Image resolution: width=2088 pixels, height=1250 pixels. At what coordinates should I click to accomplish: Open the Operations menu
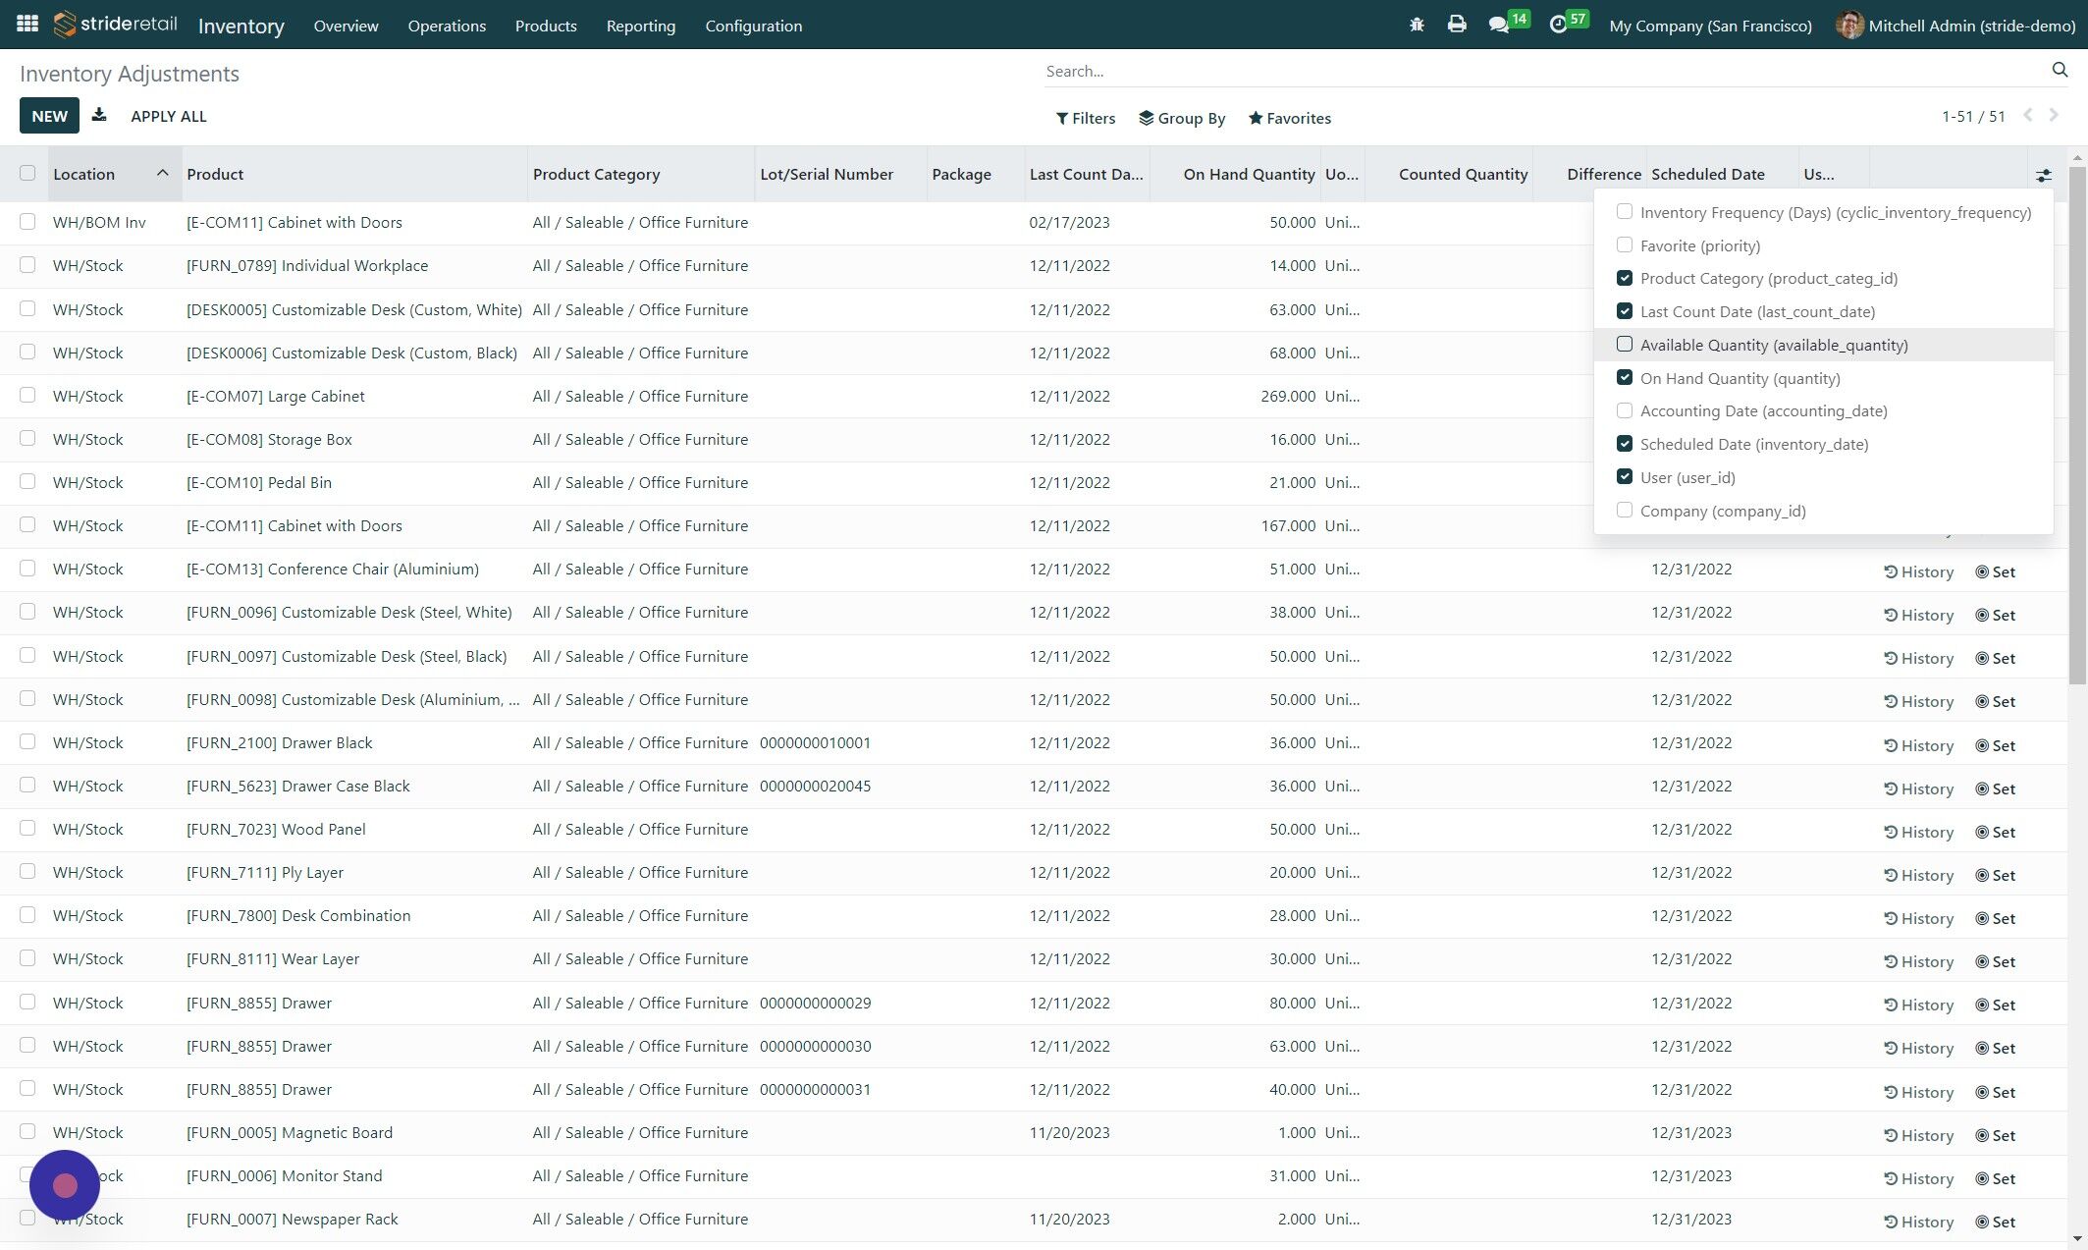pyautogui.click(x=447, y=26)
